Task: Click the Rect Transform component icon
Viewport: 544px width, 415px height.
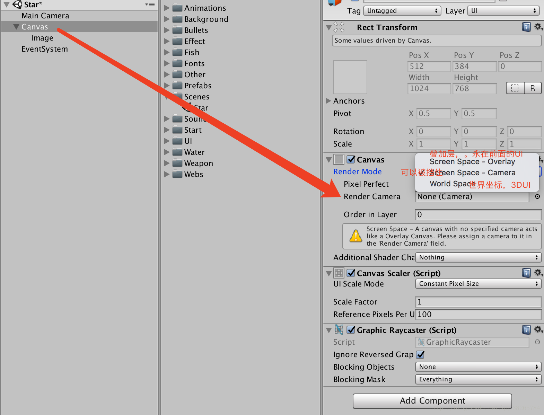Action: 339,27
